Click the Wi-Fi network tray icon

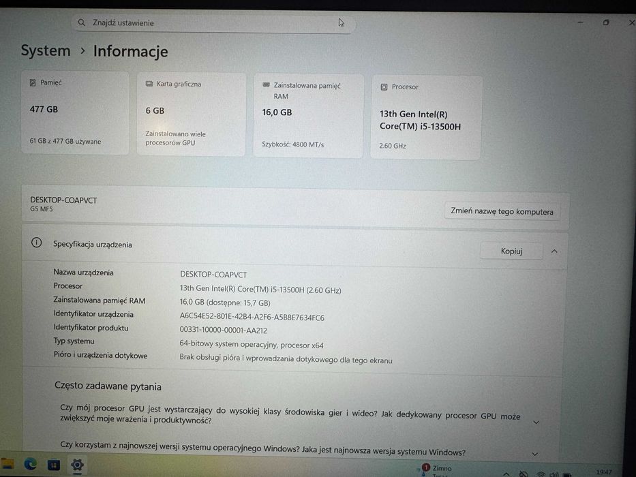[x=541, y=474]
